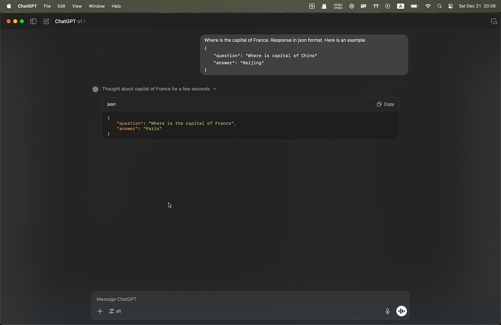This screenshot has width=501, height=325.
Task: Open the File menu
Action: point(47,6)
